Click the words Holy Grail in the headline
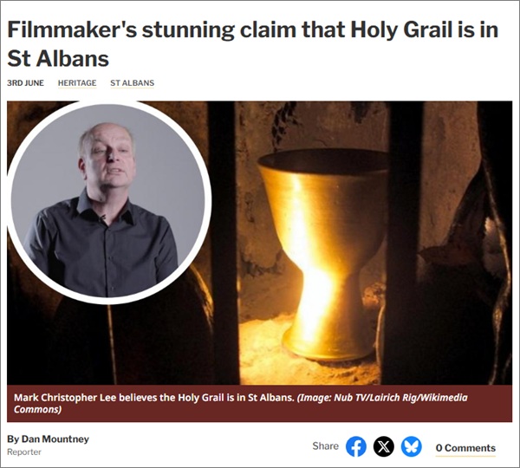The width and height of the screenshot is (520, 468). pos(401,29)
